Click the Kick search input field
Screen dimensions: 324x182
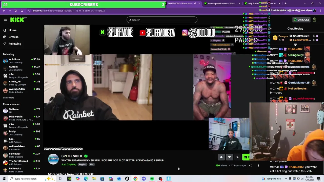tap(162, 20)
